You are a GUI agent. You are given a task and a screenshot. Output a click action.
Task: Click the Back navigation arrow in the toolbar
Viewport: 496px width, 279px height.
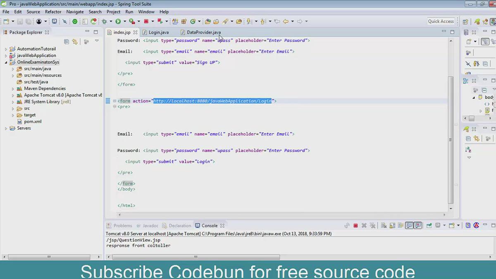(x=286, y=21)
